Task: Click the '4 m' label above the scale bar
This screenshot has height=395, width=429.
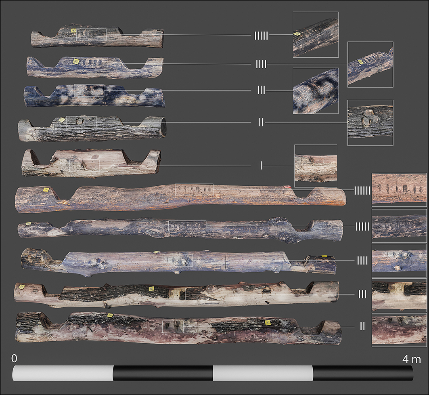Action: pos(411,359)
